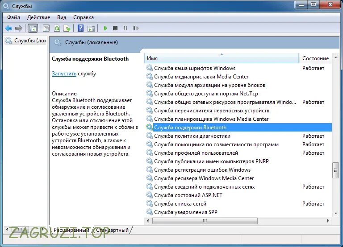This screenshot has height=247, width=343.
Task: Click the Службы (локальные) header icon
Action: click(58, 42)
